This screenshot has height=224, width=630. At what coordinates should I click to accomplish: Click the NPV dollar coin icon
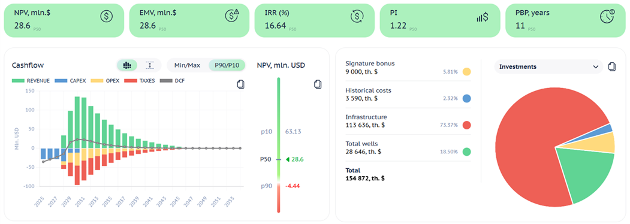click(107, 16)
